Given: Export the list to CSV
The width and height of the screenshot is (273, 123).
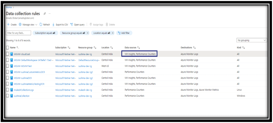Looking at the screenshot, I should [60, 25].
